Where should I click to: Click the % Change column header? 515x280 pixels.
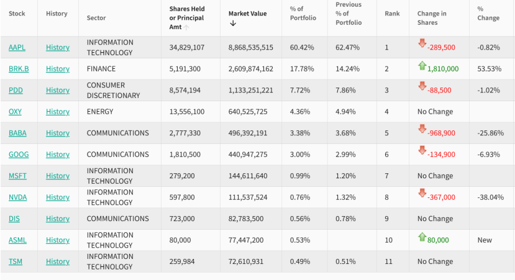[488, 14]
